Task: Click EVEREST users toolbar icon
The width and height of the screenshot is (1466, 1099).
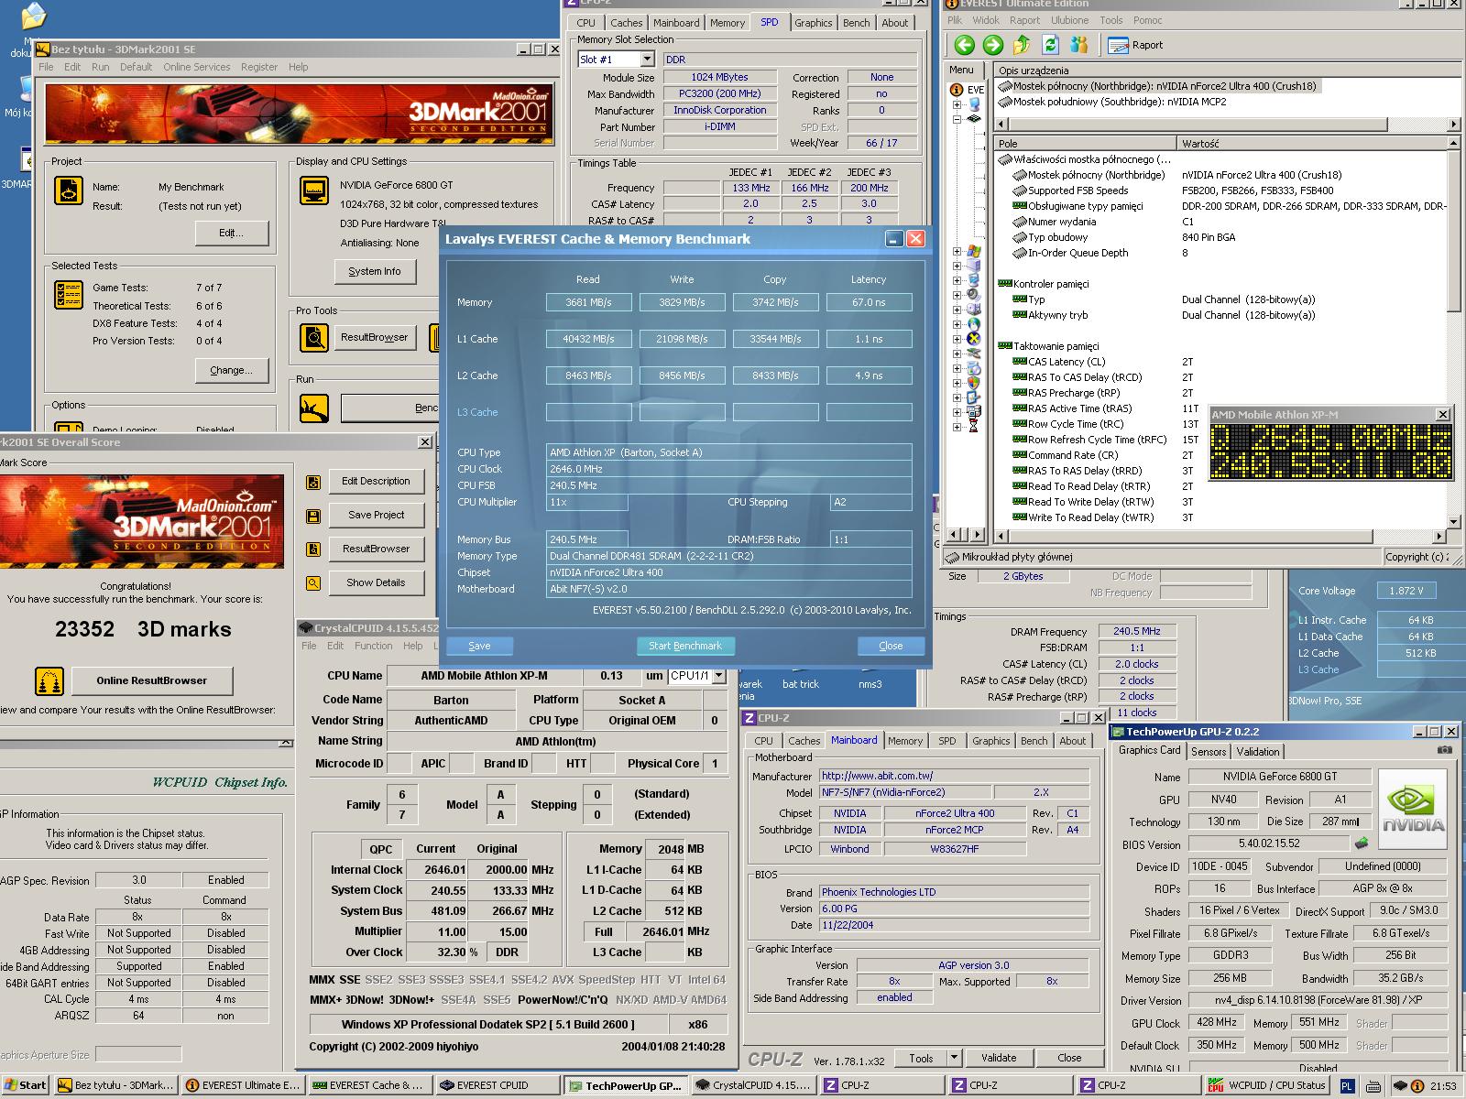Action: coord(1079,45)
